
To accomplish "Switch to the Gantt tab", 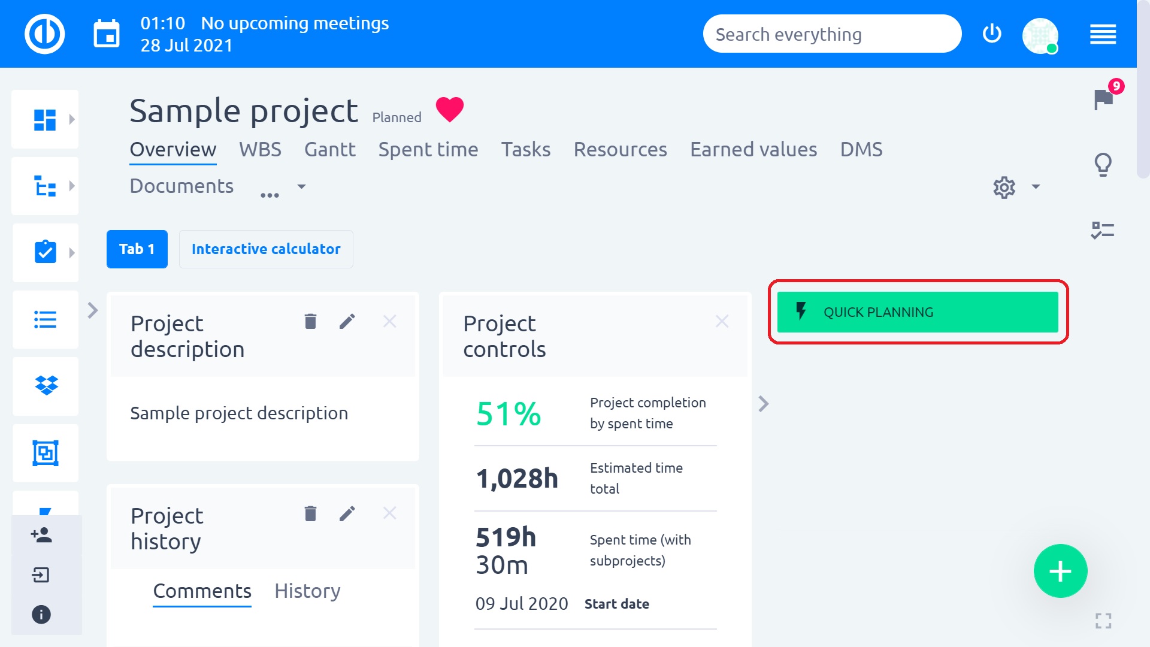I will click(329, 149).
